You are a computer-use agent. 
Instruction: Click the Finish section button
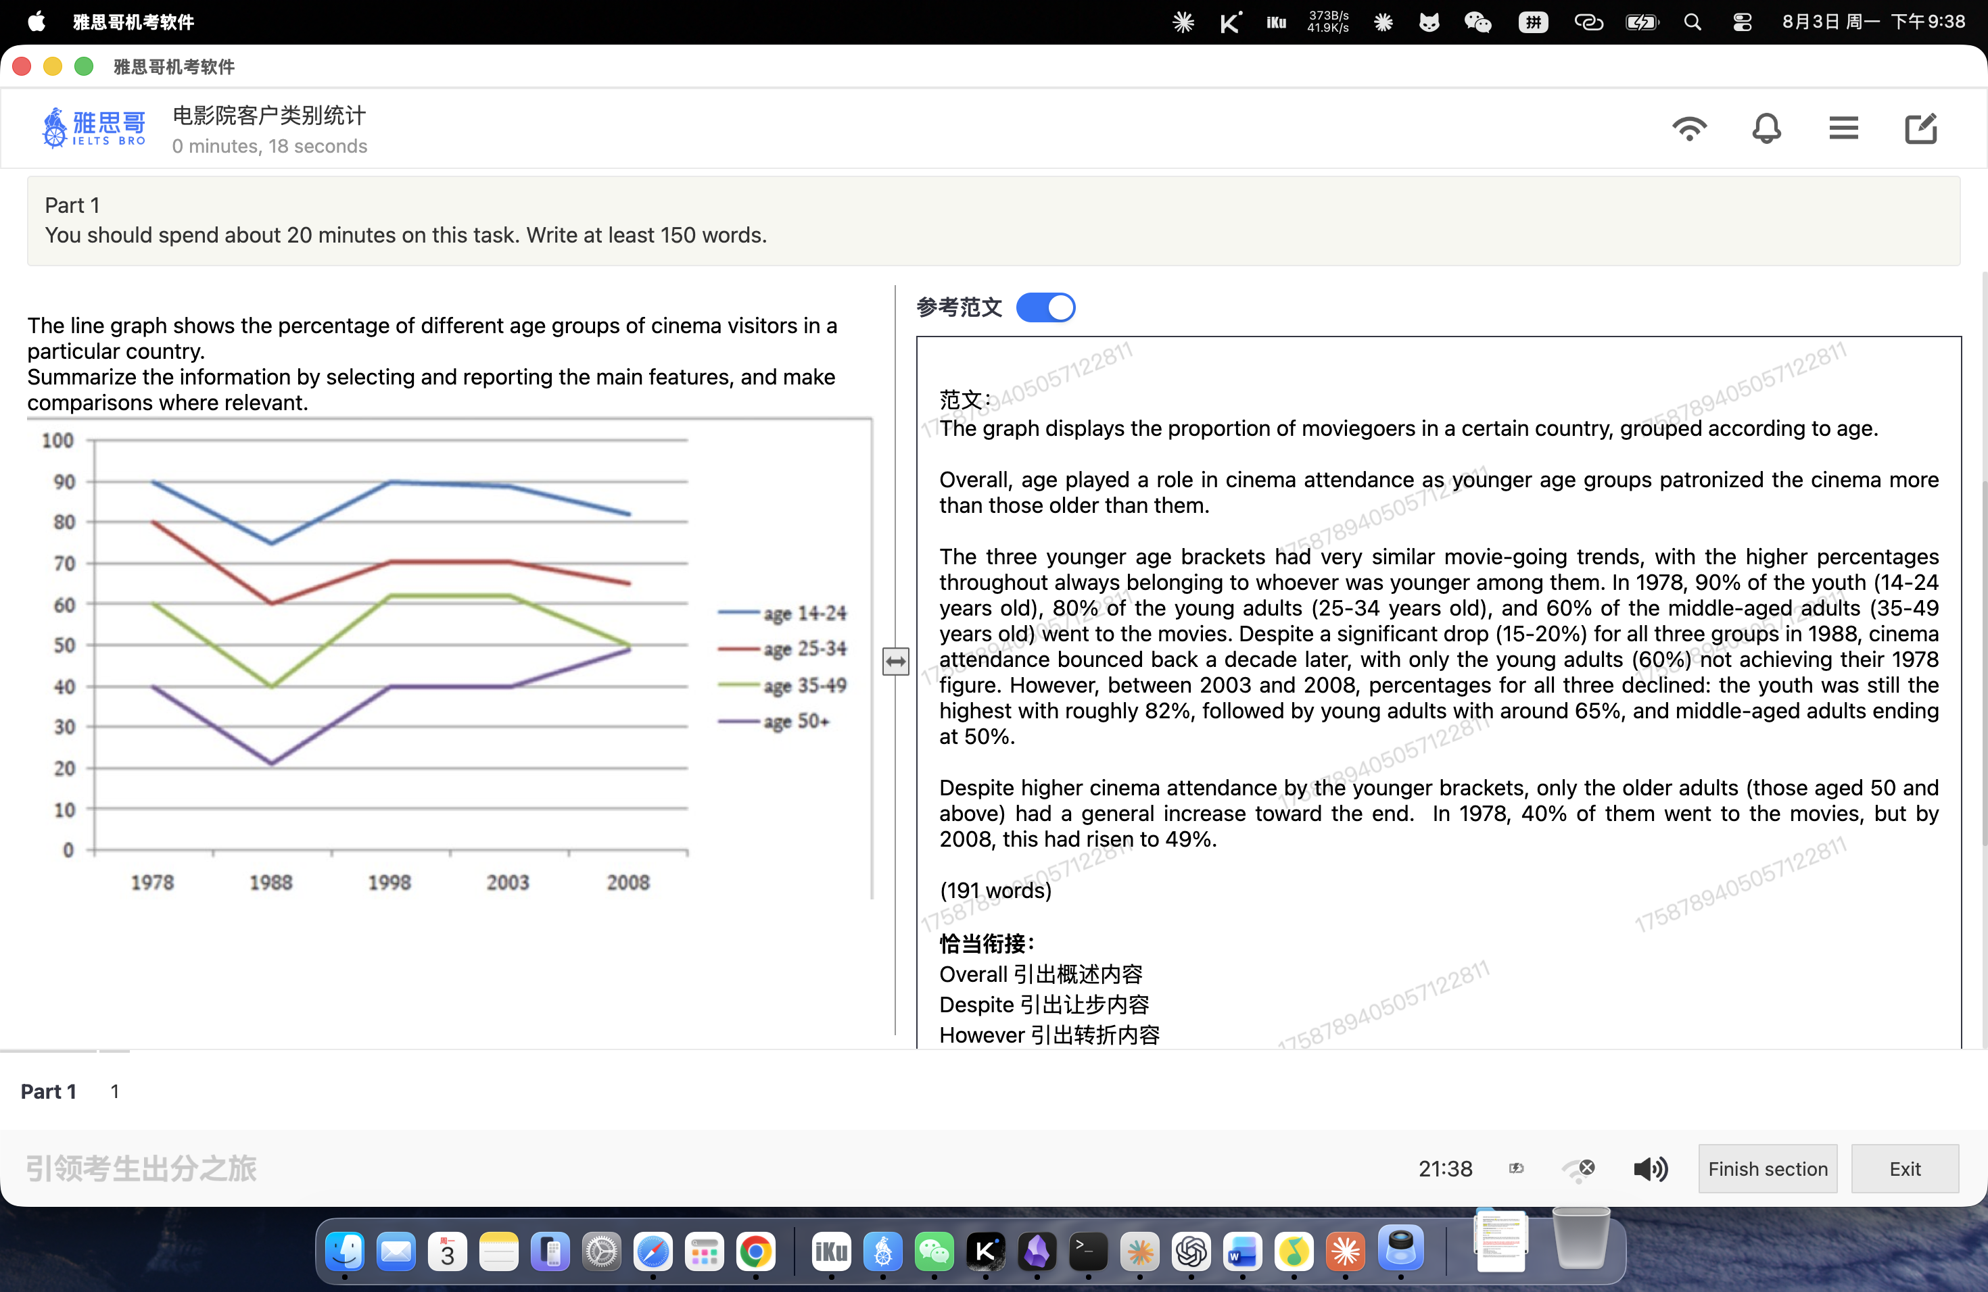coord(1768,1168)
